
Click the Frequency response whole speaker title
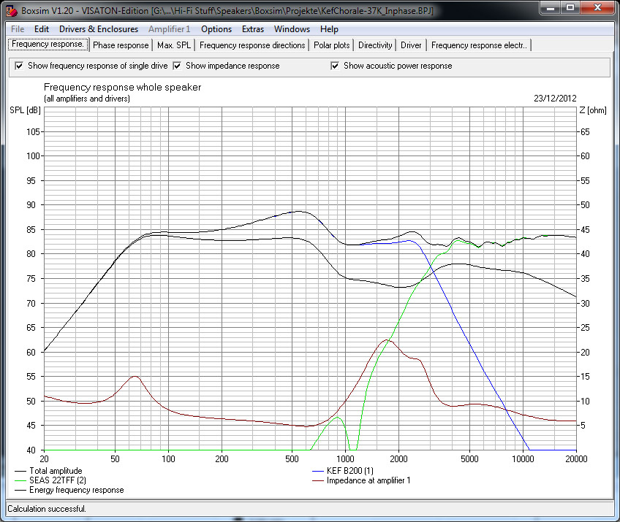click(x=123, y=88)
